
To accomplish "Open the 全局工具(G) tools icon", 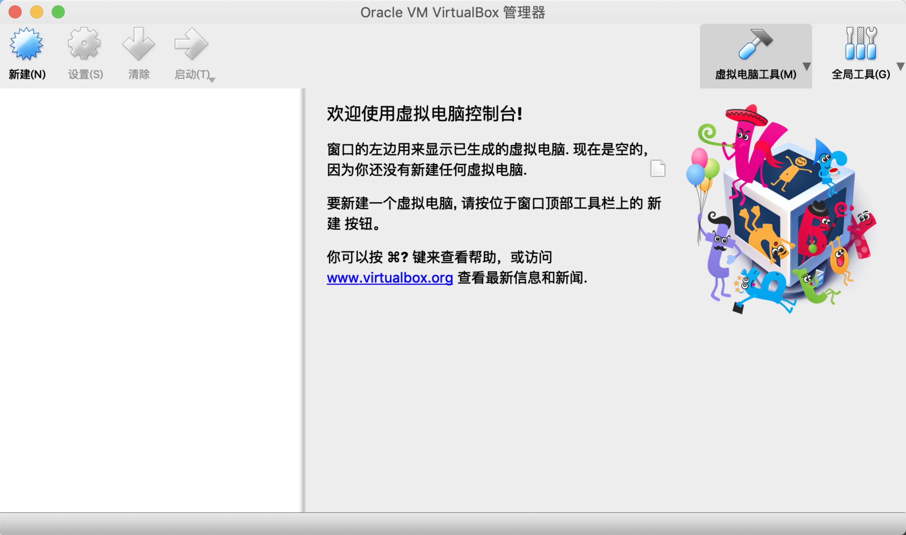I will 861,43.
